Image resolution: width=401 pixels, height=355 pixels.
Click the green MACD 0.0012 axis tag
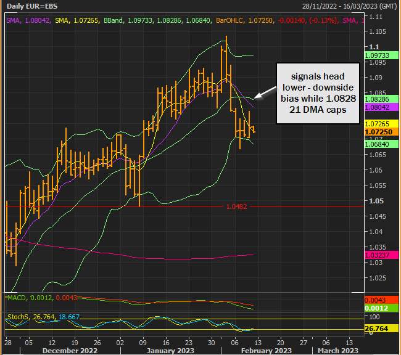381,308
